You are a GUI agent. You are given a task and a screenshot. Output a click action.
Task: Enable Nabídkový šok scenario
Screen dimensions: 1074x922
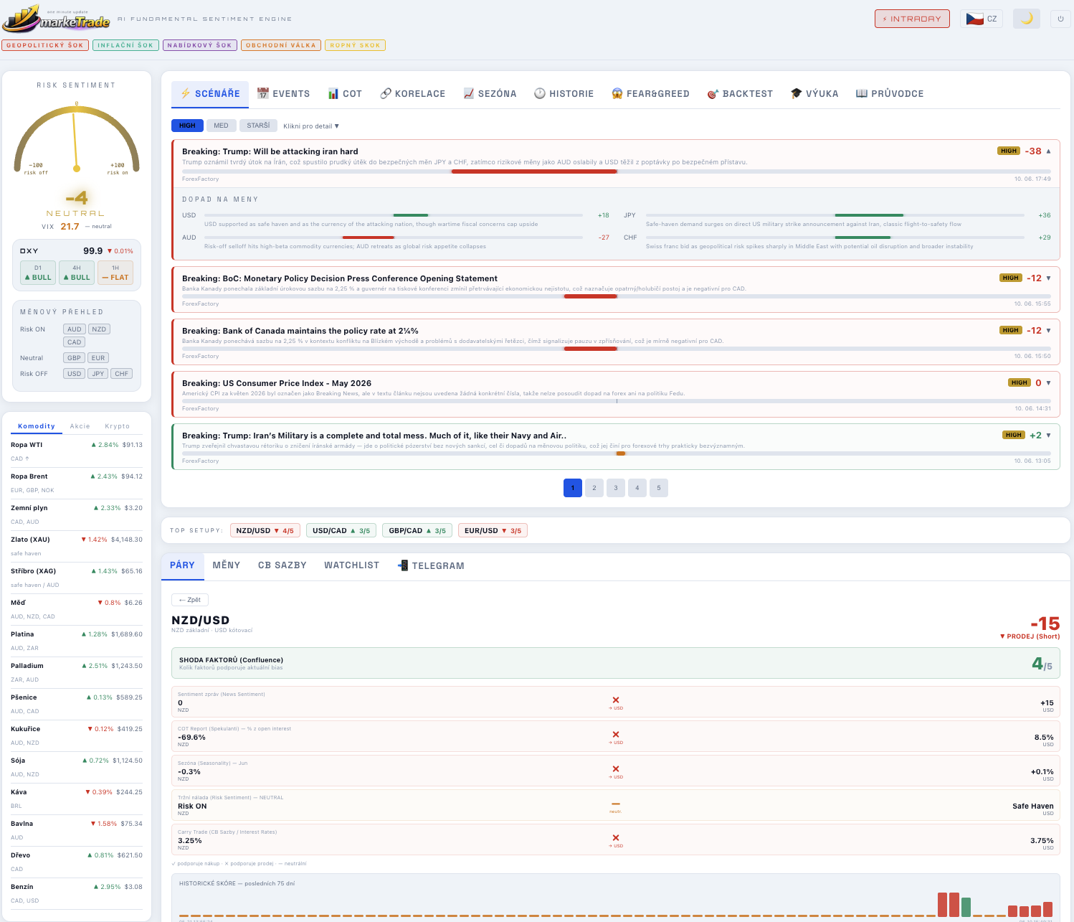point(200,45)
